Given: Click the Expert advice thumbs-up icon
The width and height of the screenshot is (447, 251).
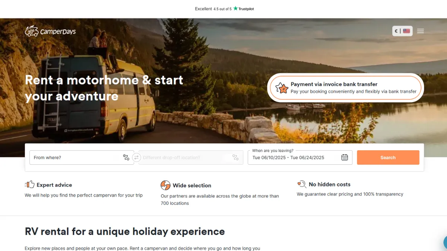Looking at the screenshot, I should coord(29,184).
